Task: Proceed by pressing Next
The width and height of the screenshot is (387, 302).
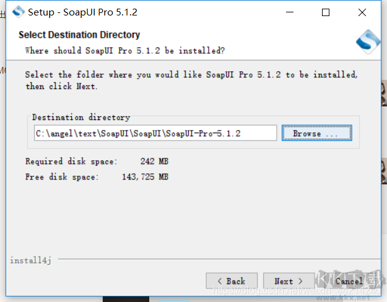Action: (289, 281)
